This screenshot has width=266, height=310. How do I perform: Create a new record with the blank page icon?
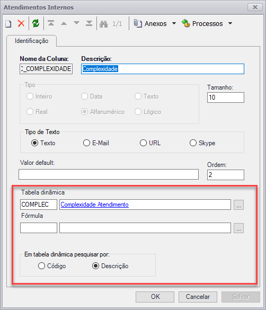[8, 24]
